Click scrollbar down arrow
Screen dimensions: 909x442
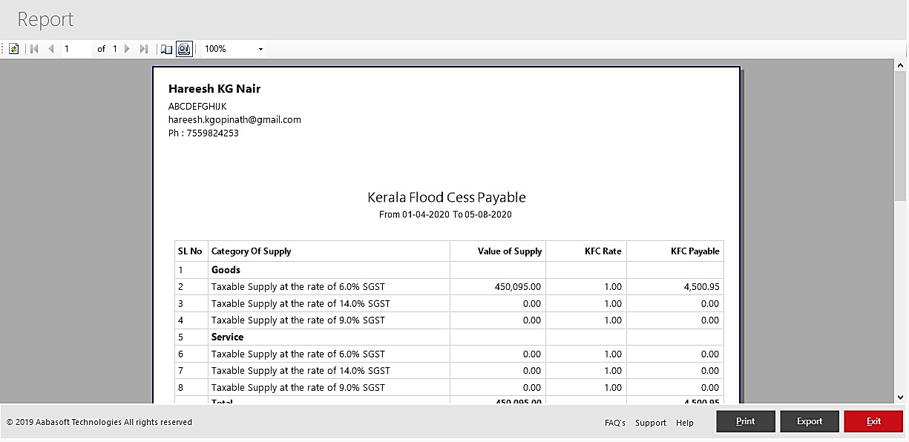pyautogui.click(x=901, y=398)
